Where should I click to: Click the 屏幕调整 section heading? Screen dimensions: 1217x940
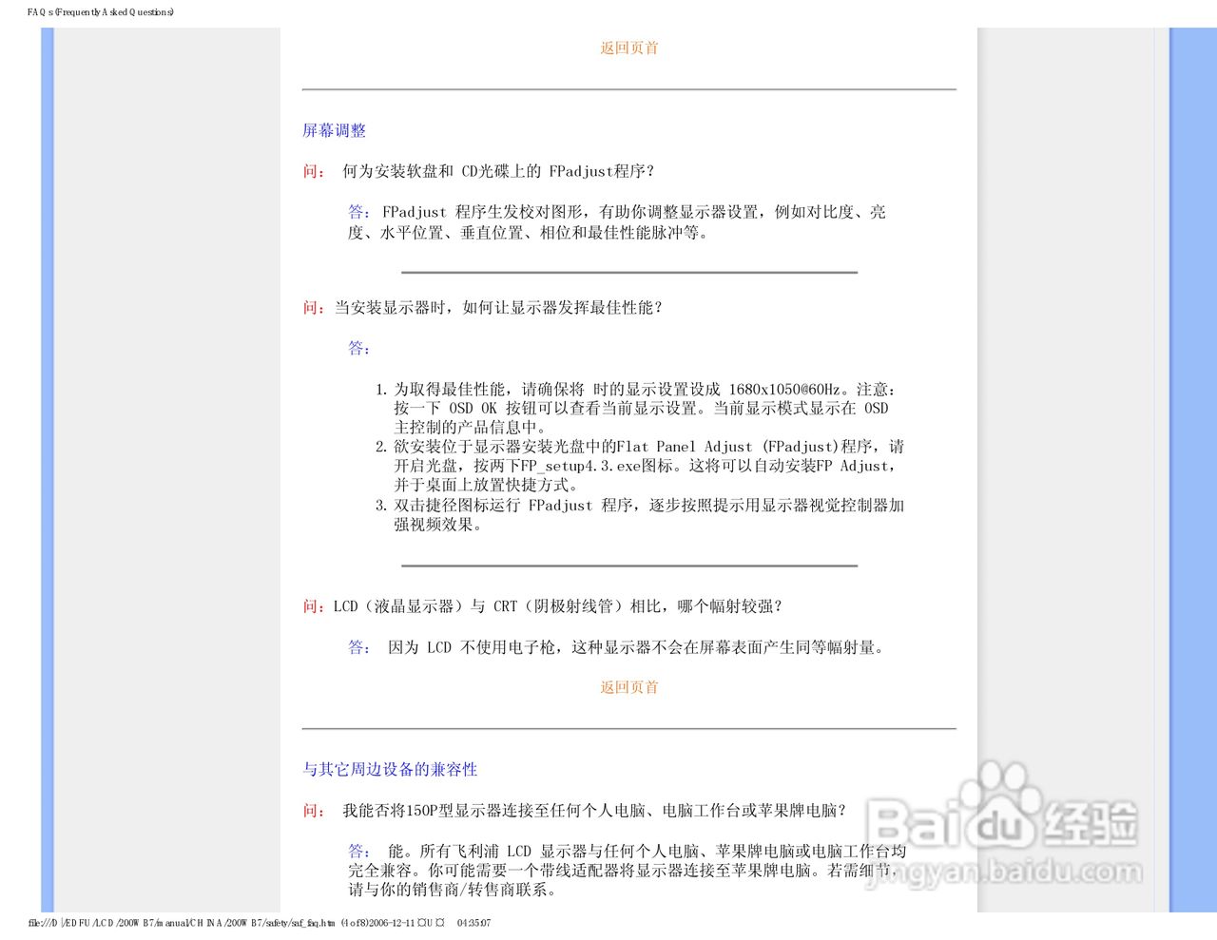click(x=334, y=130)
